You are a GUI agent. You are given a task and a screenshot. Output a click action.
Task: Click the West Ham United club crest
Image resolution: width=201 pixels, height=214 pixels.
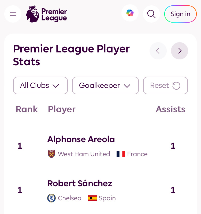pos(51,154)
